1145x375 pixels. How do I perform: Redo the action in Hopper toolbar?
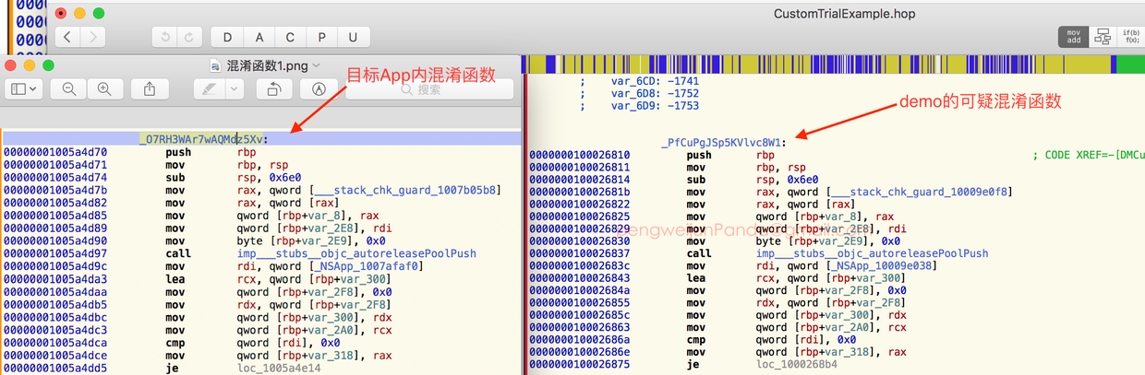(x=189, y=37)
